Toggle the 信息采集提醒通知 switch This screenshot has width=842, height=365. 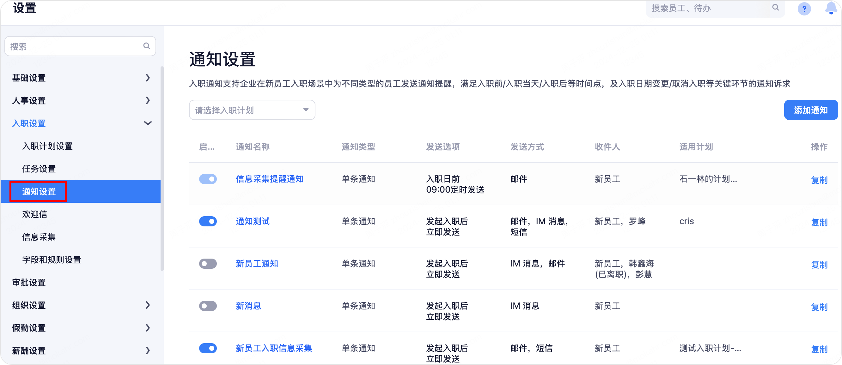click(208, 179)
